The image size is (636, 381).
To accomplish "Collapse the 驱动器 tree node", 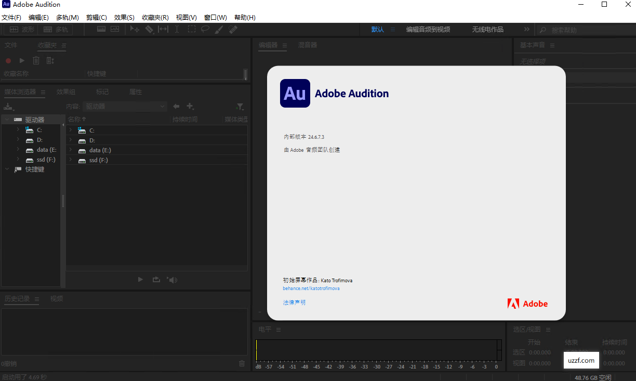I will (x=7, y=119).
